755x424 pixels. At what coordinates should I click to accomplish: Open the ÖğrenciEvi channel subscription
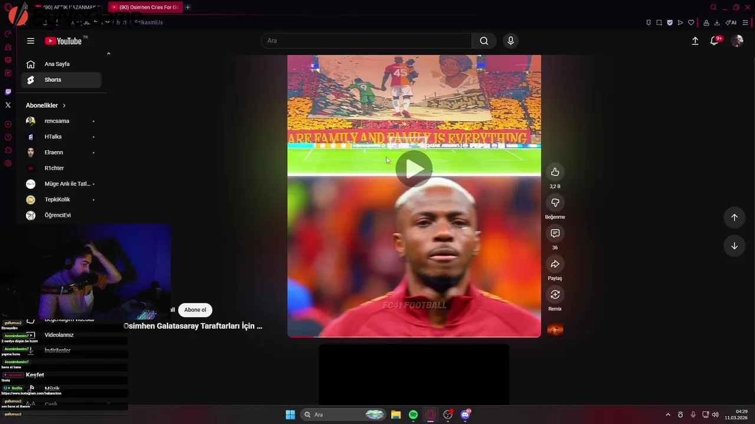coord(61,216)
